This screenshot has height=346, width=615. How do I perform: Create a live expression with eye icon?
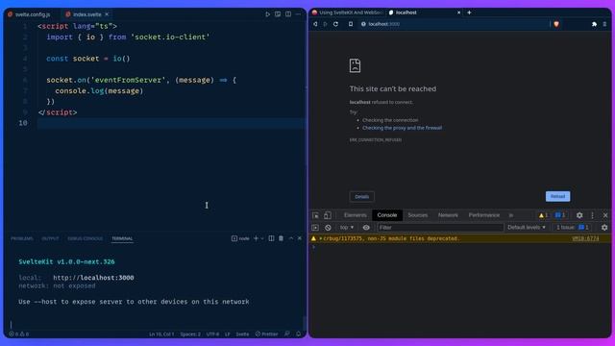click(x=366, y=228)
